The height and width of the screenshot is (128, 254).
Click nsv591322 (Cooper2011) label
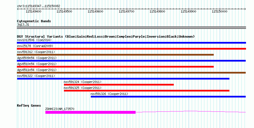click(x=36, y=76)
